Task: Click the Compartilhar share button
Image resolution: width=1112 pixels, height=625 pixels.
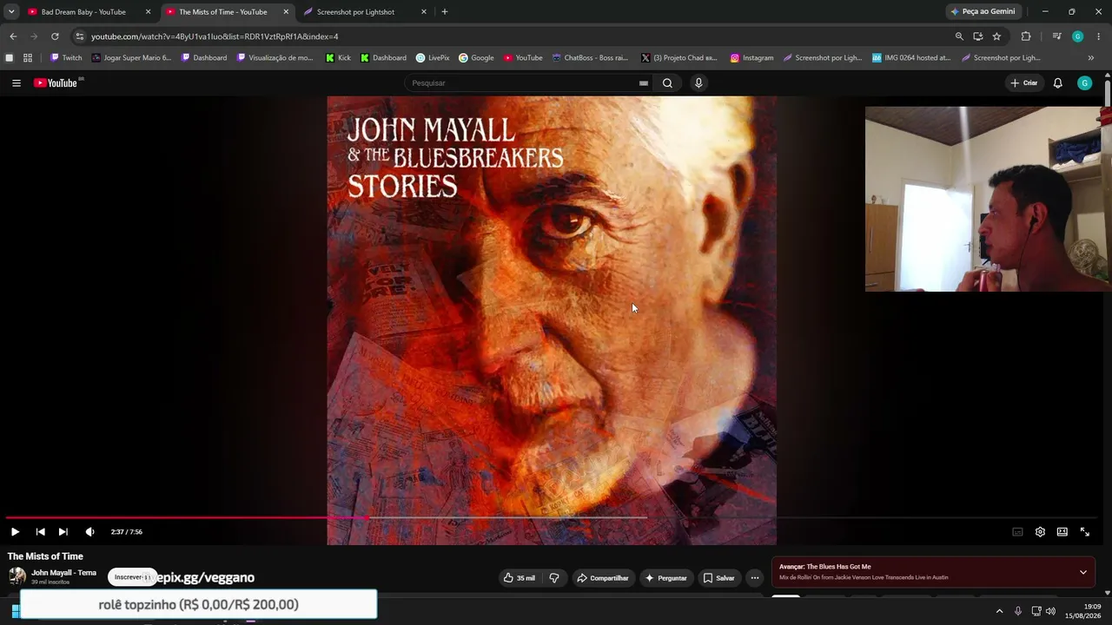Action: (x=603, y=578)
